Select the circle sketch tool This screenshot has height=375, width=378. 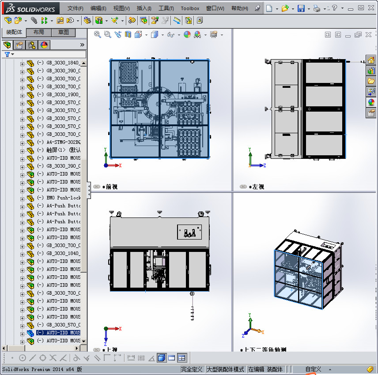click(x=22, y=358)
